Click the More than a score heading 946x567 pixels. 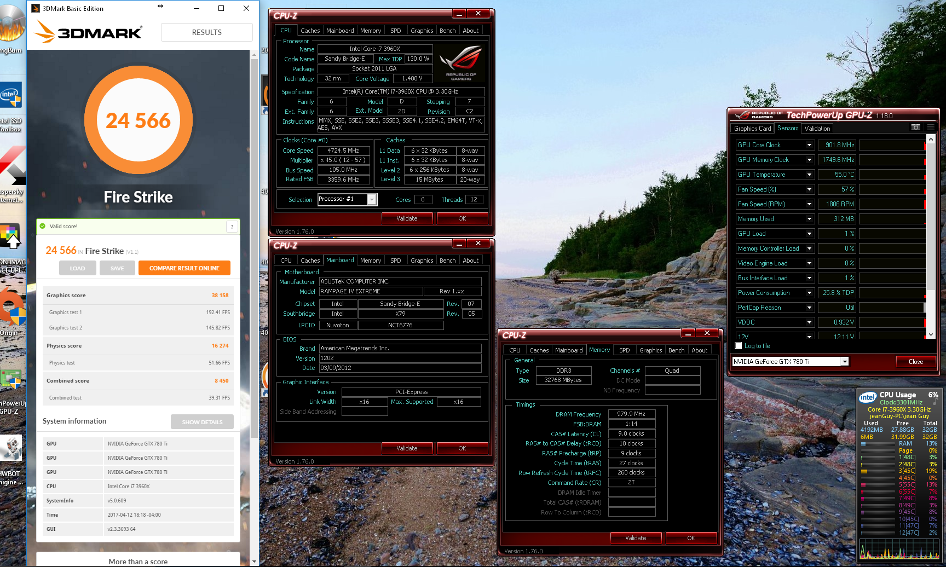(138, 562)
